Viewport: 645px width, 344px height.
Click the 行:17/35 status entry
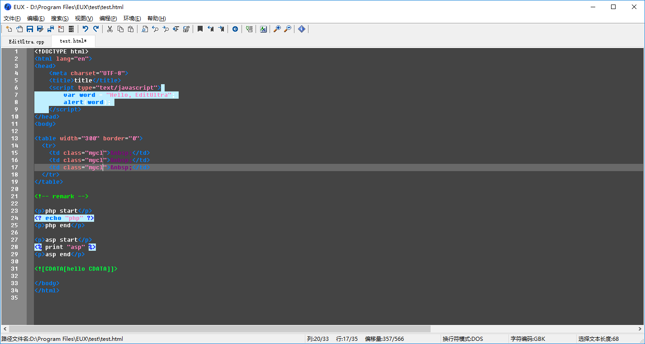click(x=347, y=339)
